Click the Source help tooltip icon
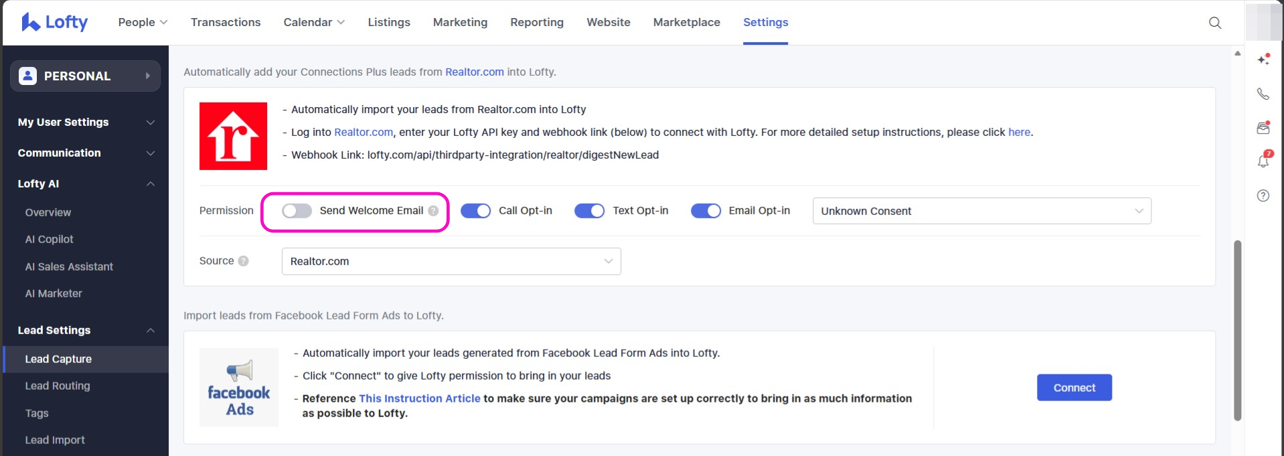 (243, 261)
